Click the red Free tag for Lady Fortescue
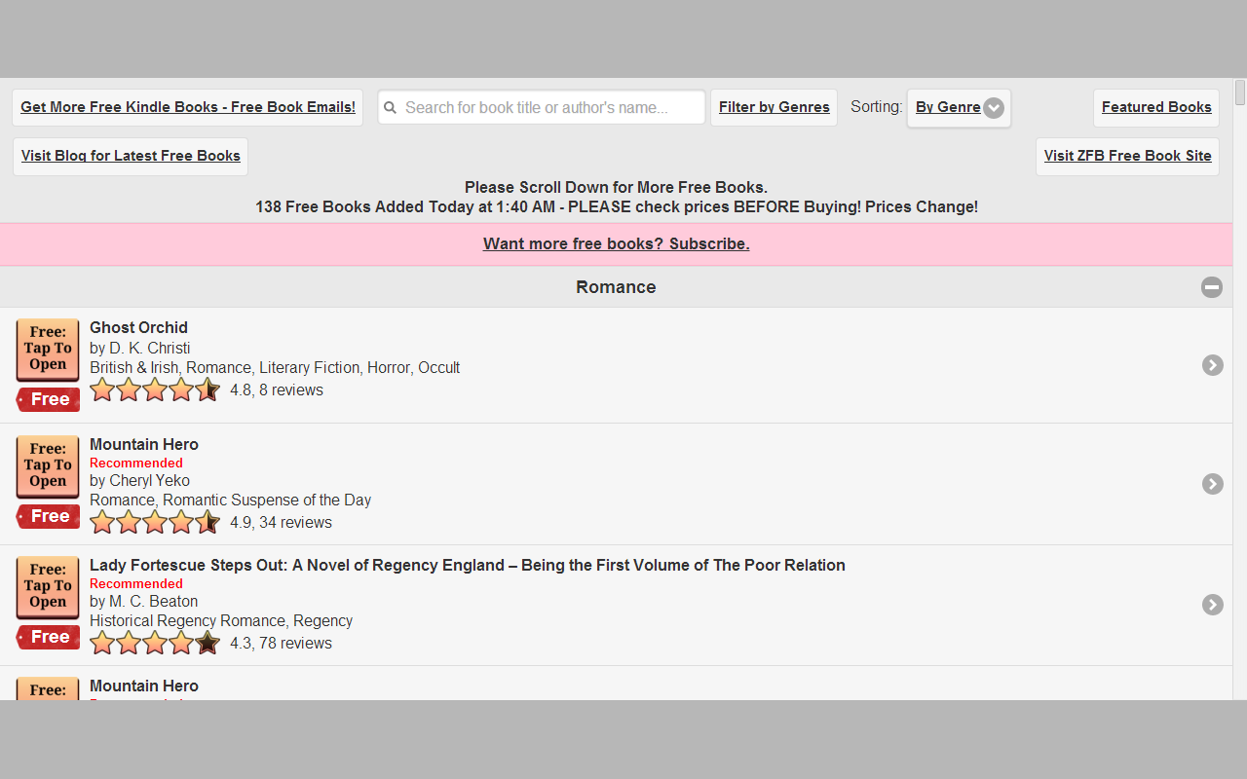Screen dimensions: 1247x779 click(x=48, y=637)
